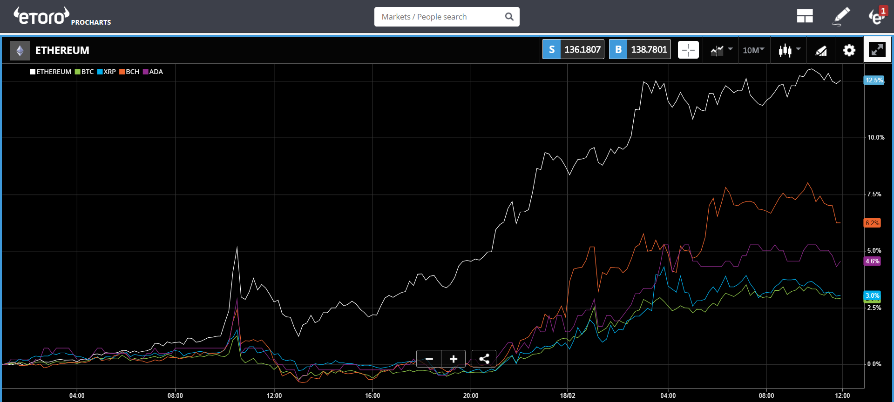Click the Buy button at 138.7801
Image resolution: width=894 pixels, height=402 pixels.
pos(640,49)
